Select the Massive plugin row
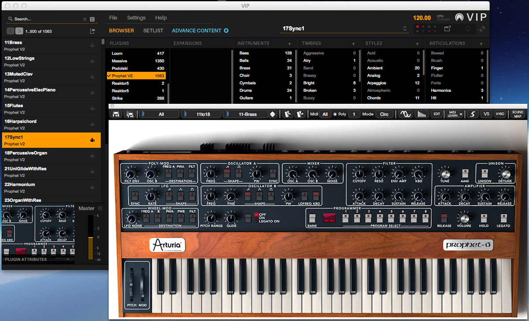 [136, 61]
